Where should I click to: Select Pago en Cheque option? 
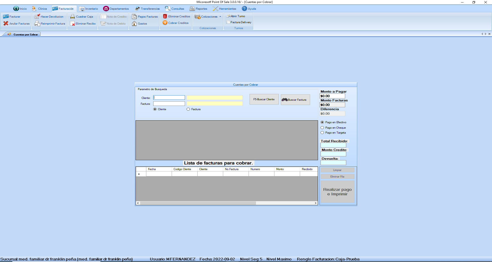click(x=322, y=128)
